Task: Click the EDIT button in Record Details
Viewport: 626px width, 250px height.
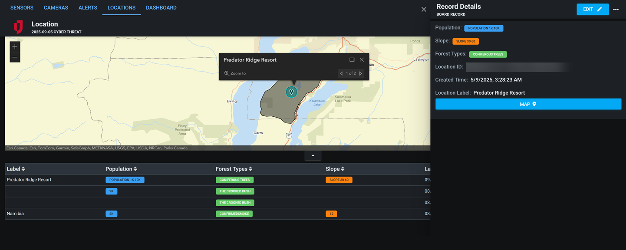Action: (x=593, y=9)
